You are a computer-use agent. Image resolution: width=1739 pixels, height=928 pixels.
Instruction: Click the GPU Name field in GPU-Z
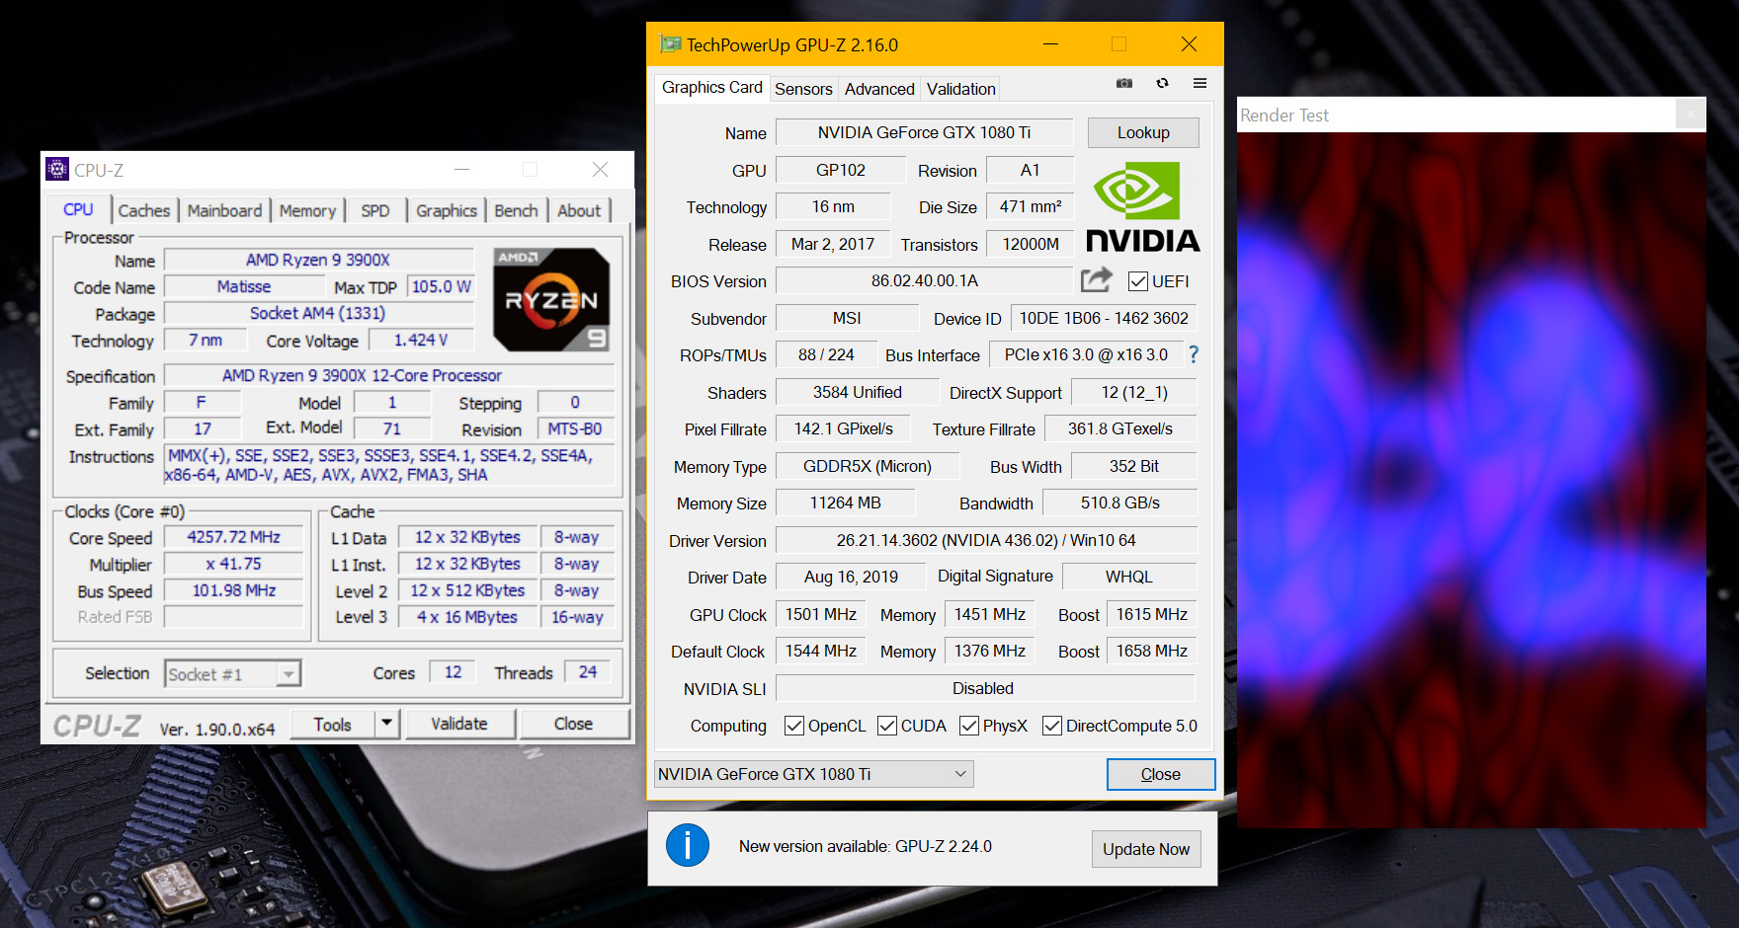coord(924,132)
